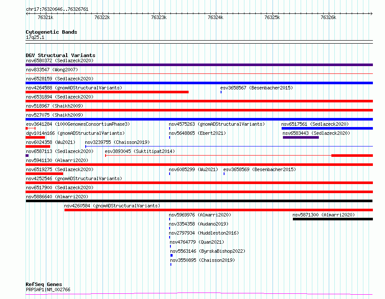Click the Cytogenetic Bands track heading
The height and width of the screenshot is (299, 385).
click(51, 32)
